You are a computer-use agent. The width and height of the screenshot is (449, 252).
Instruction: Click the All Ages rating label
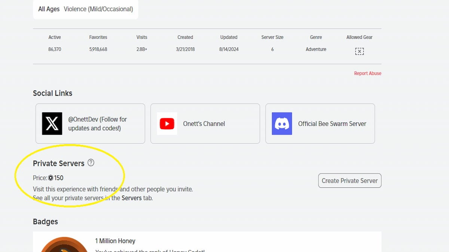click(49, 9)
